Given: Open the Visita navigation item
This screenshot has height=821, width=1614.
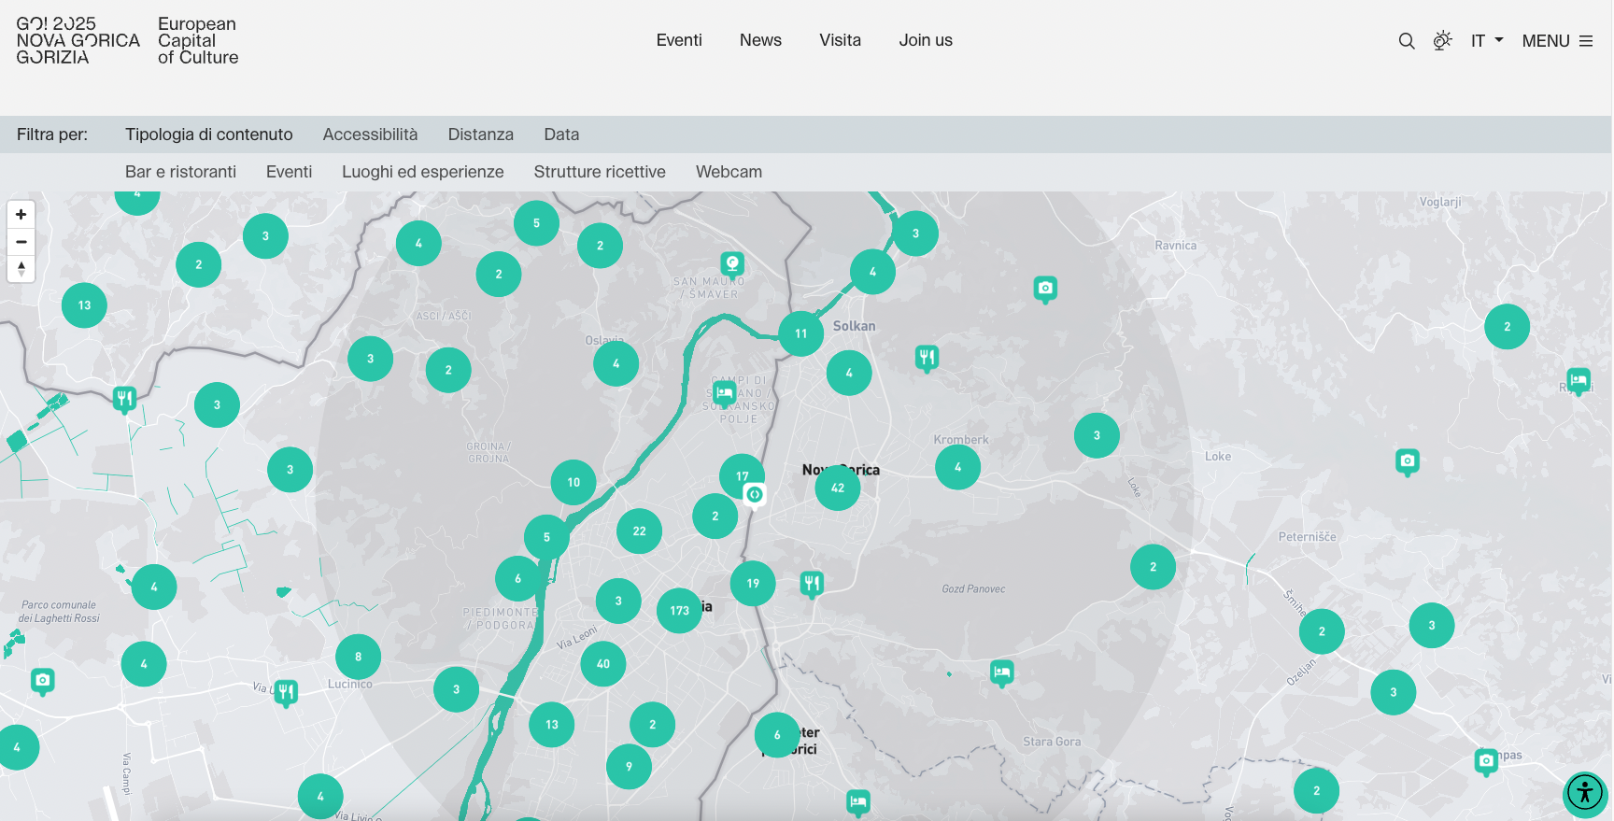Looking at the screenshot, I should [841, 40].
